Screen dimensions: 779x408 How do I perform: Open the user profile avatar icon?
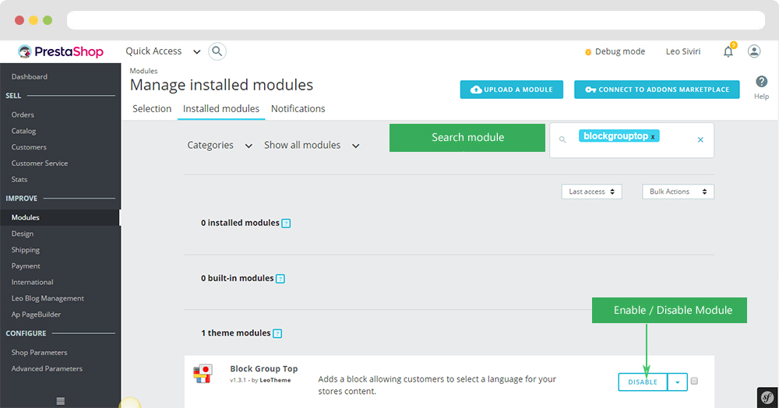point(754,51)
